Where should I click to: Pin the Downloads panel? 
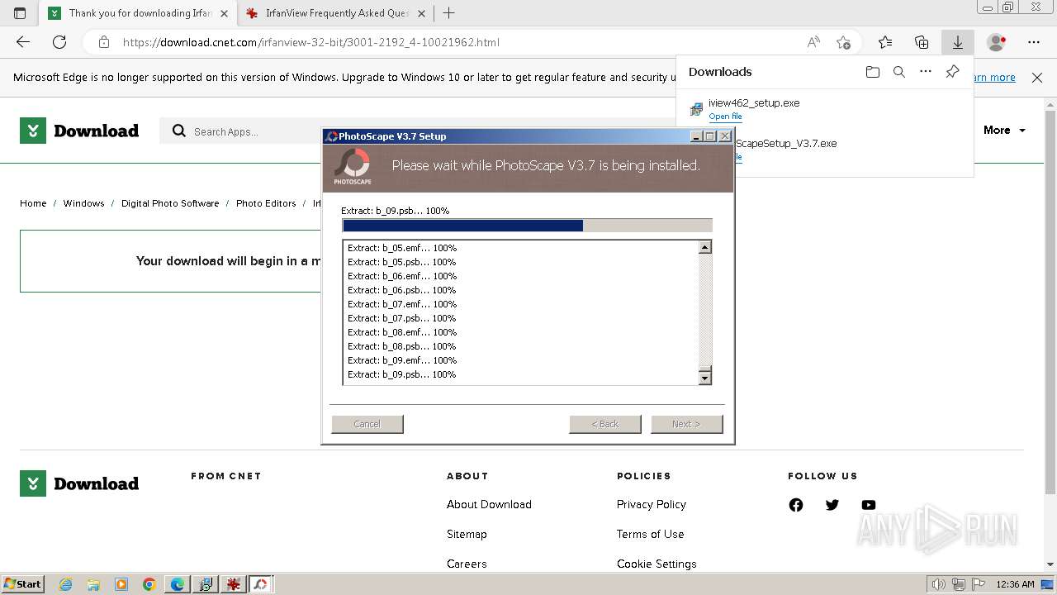(x=952, y=72)
